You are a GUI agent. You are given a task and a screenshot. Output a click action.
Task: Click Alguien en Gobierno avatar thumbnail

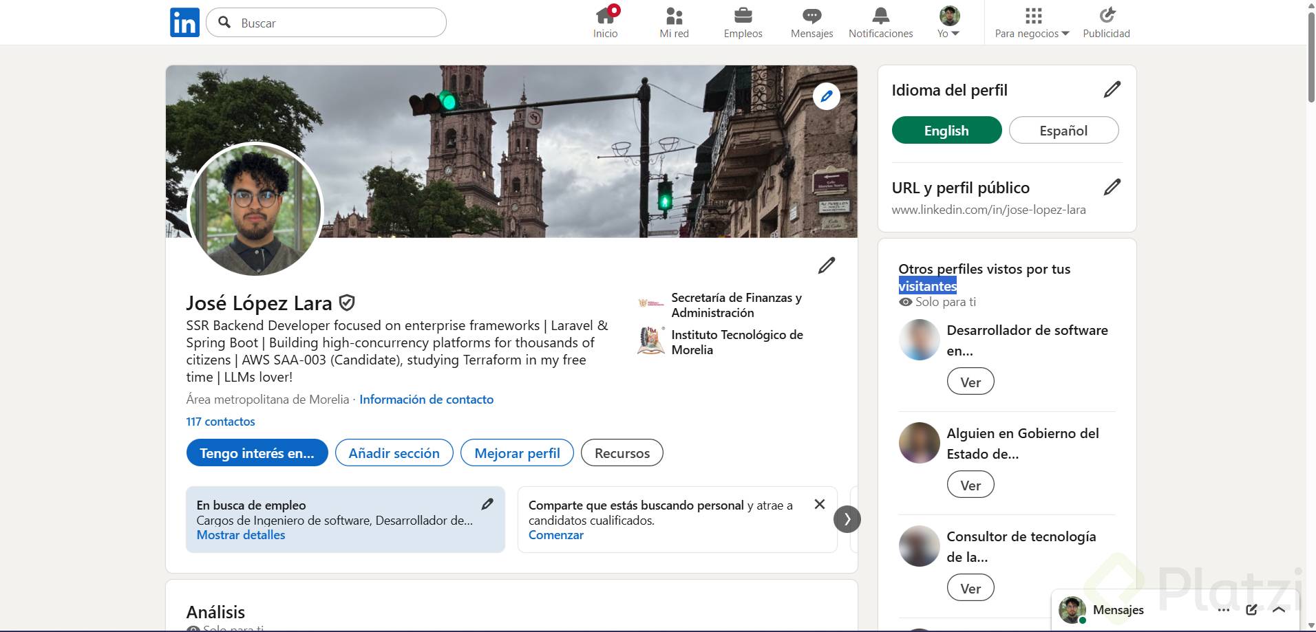point(920,443)
